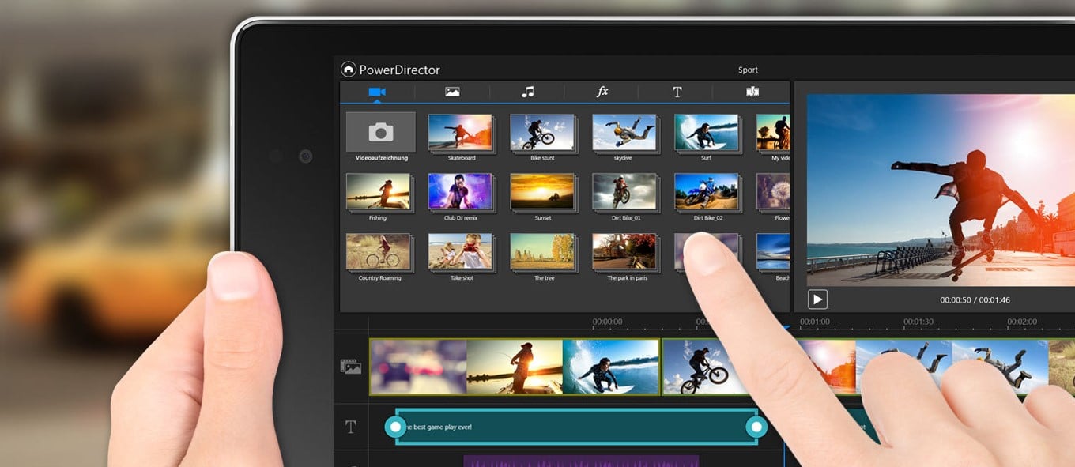Click the skateboarder preview video
Image resolution: width=1075 pixels, height=467 pixels.
(941, 190)
